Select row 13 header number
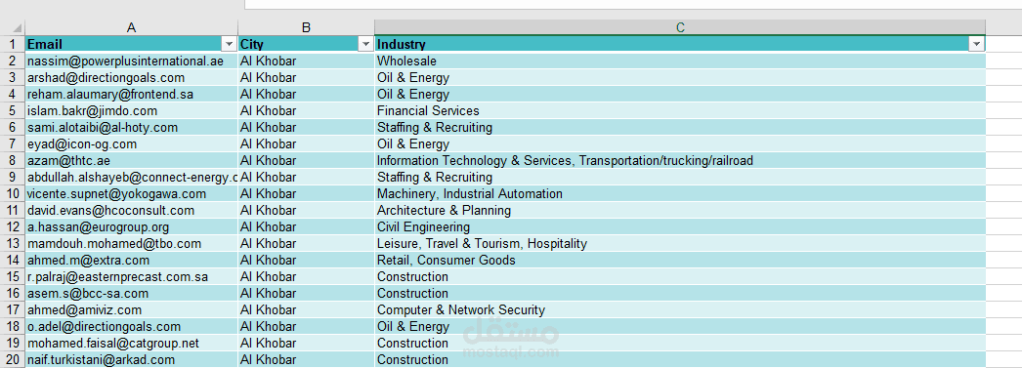The width and height of the screenshot is (1022, 368). [x=13, y=244]
